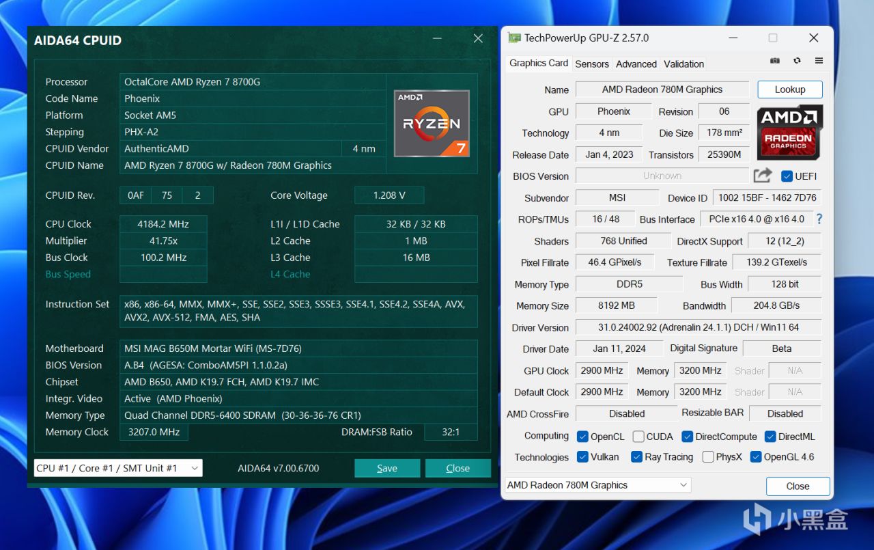Toggle the DirectML checkbox
874x550 pixels.
point(770,437)
